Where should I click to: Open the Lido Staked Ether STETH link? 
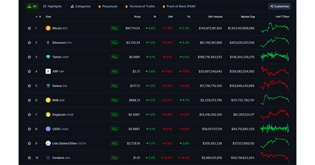(x=69, y=143)
